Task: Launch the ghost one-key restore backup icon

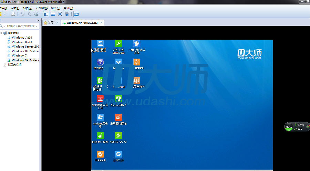Action: coord(136,44)
